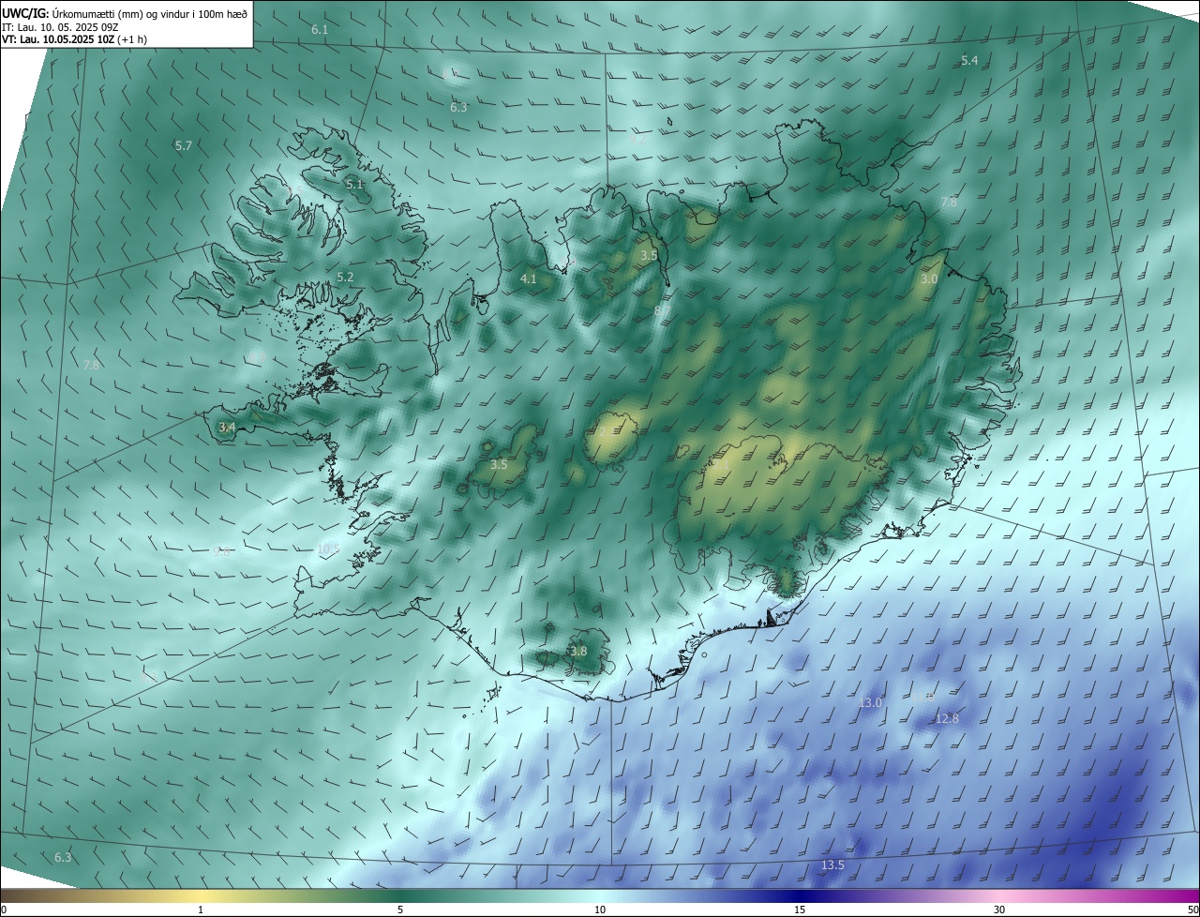Click the '3.0' value label
This screenshot has width=1200, height=917.
(x=929, y=279)
